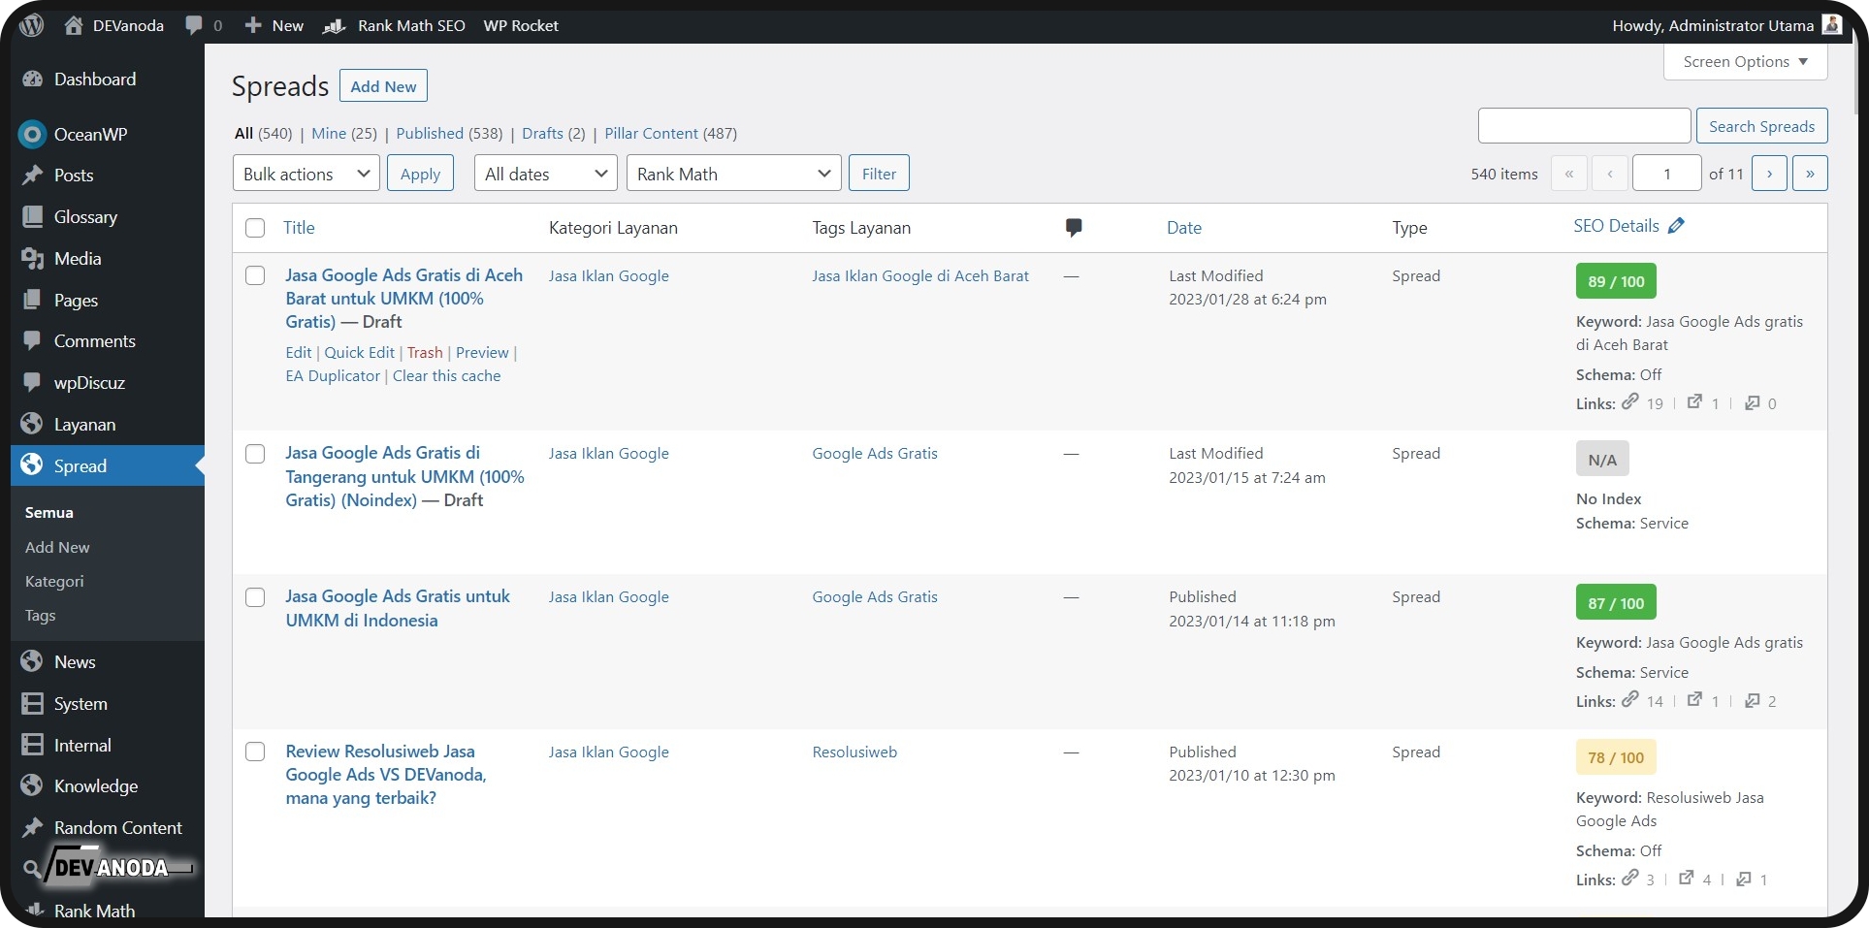Check the Tangerang Noindex draft row
Image resolution: width=1869 pixels, height=928 pixels.
(255, 454)
